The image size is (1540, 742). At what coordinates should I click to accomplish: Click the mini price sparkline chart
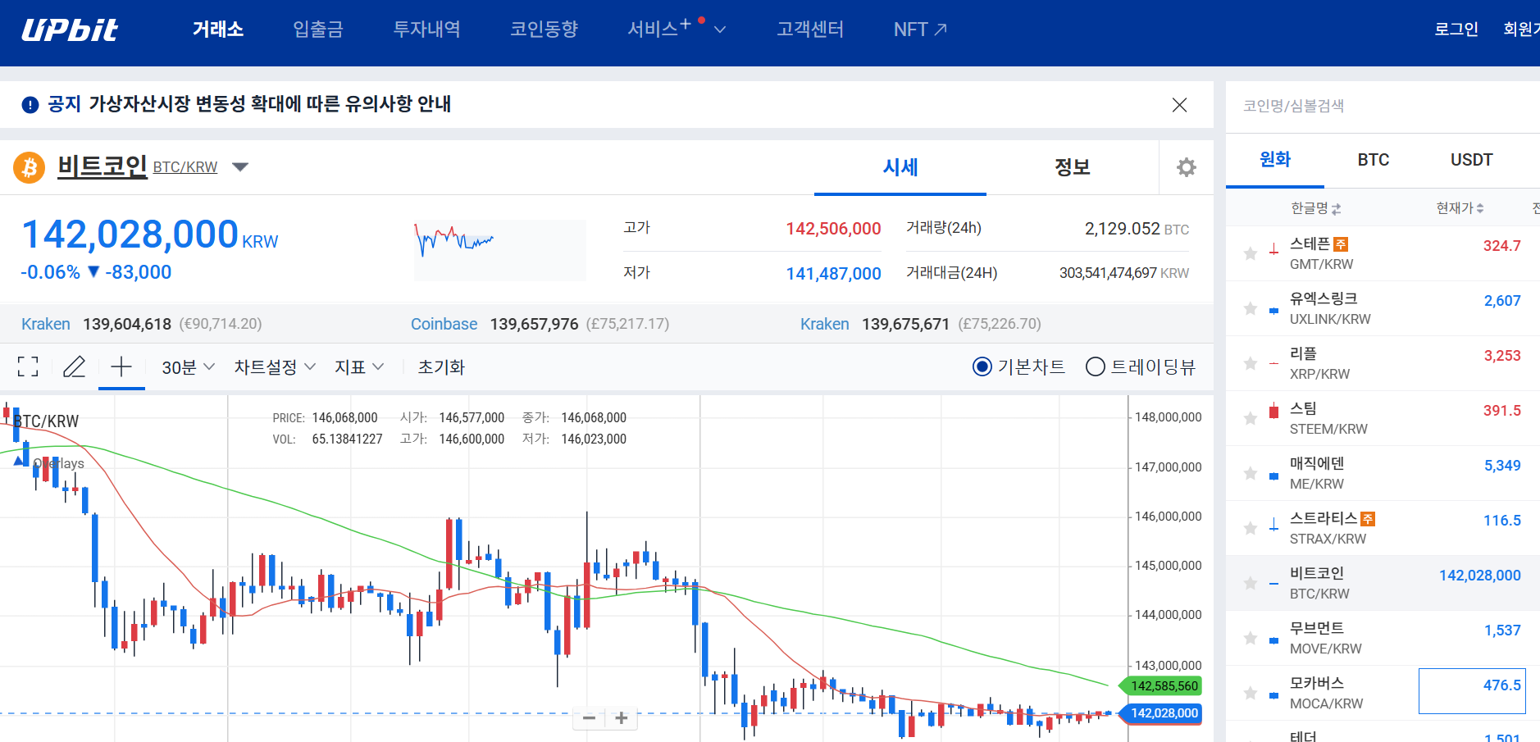(x=499, y=250)
